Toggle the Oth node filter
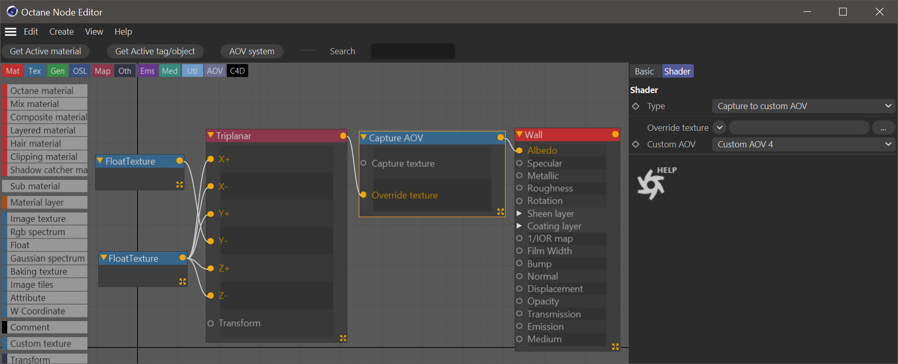 [x=125, y=71]
